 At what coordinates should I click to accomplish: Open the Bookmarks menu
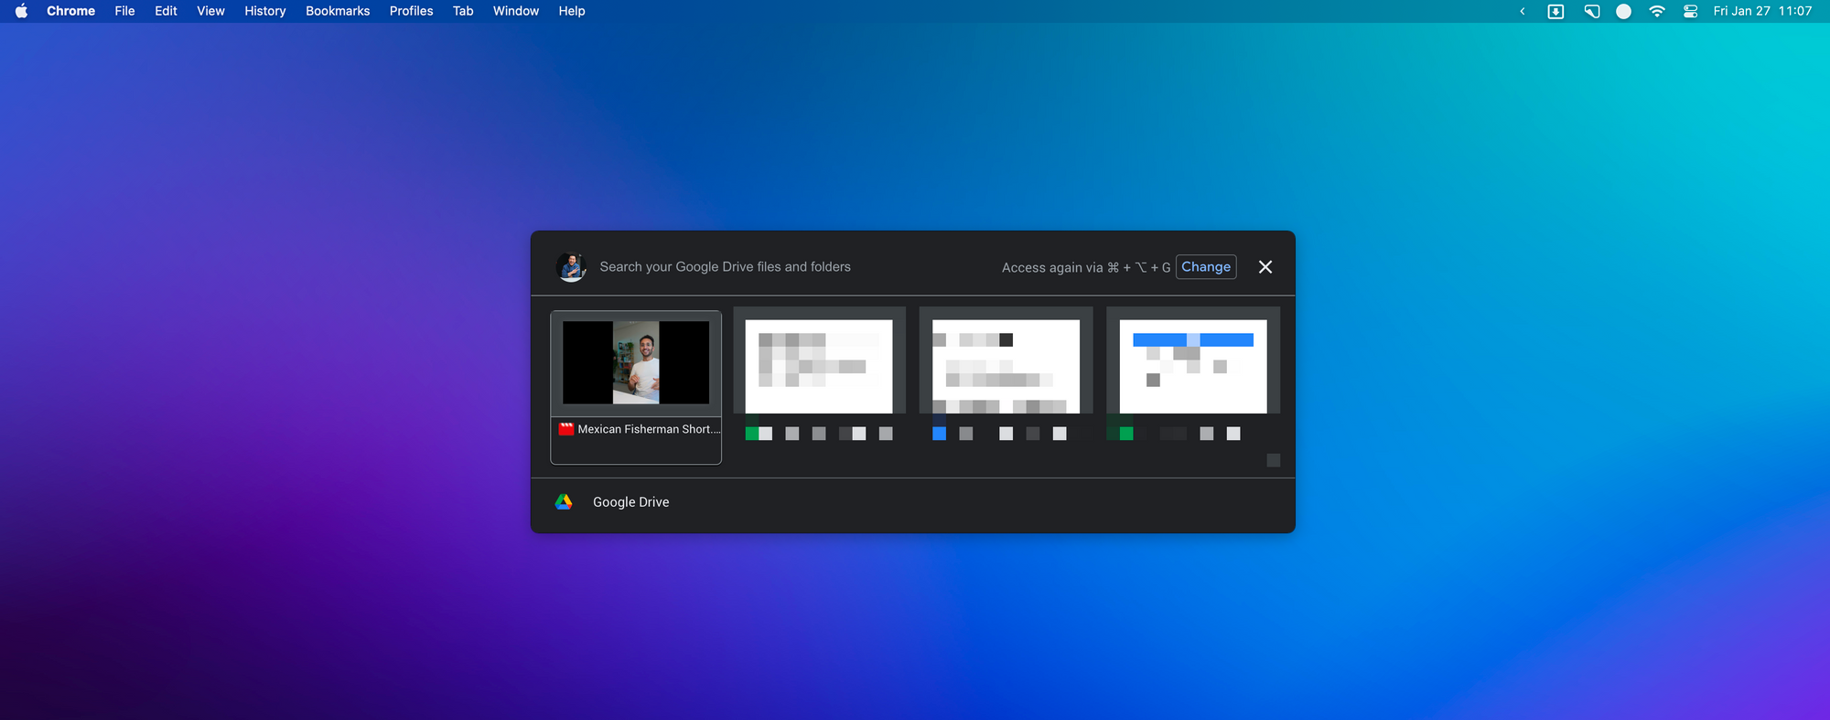coord(338,11)
